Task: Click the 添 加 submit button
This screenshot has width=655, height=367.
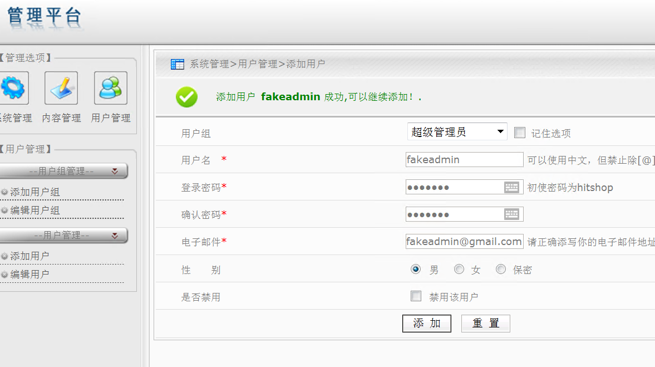Action: (426, 323)
